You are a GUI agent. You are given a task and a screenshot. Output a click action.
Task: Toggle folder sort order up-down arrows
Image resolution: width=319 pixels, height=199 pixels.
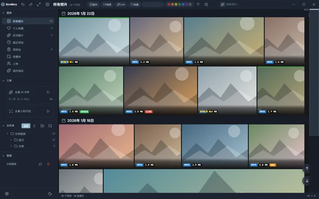(34, 126)
